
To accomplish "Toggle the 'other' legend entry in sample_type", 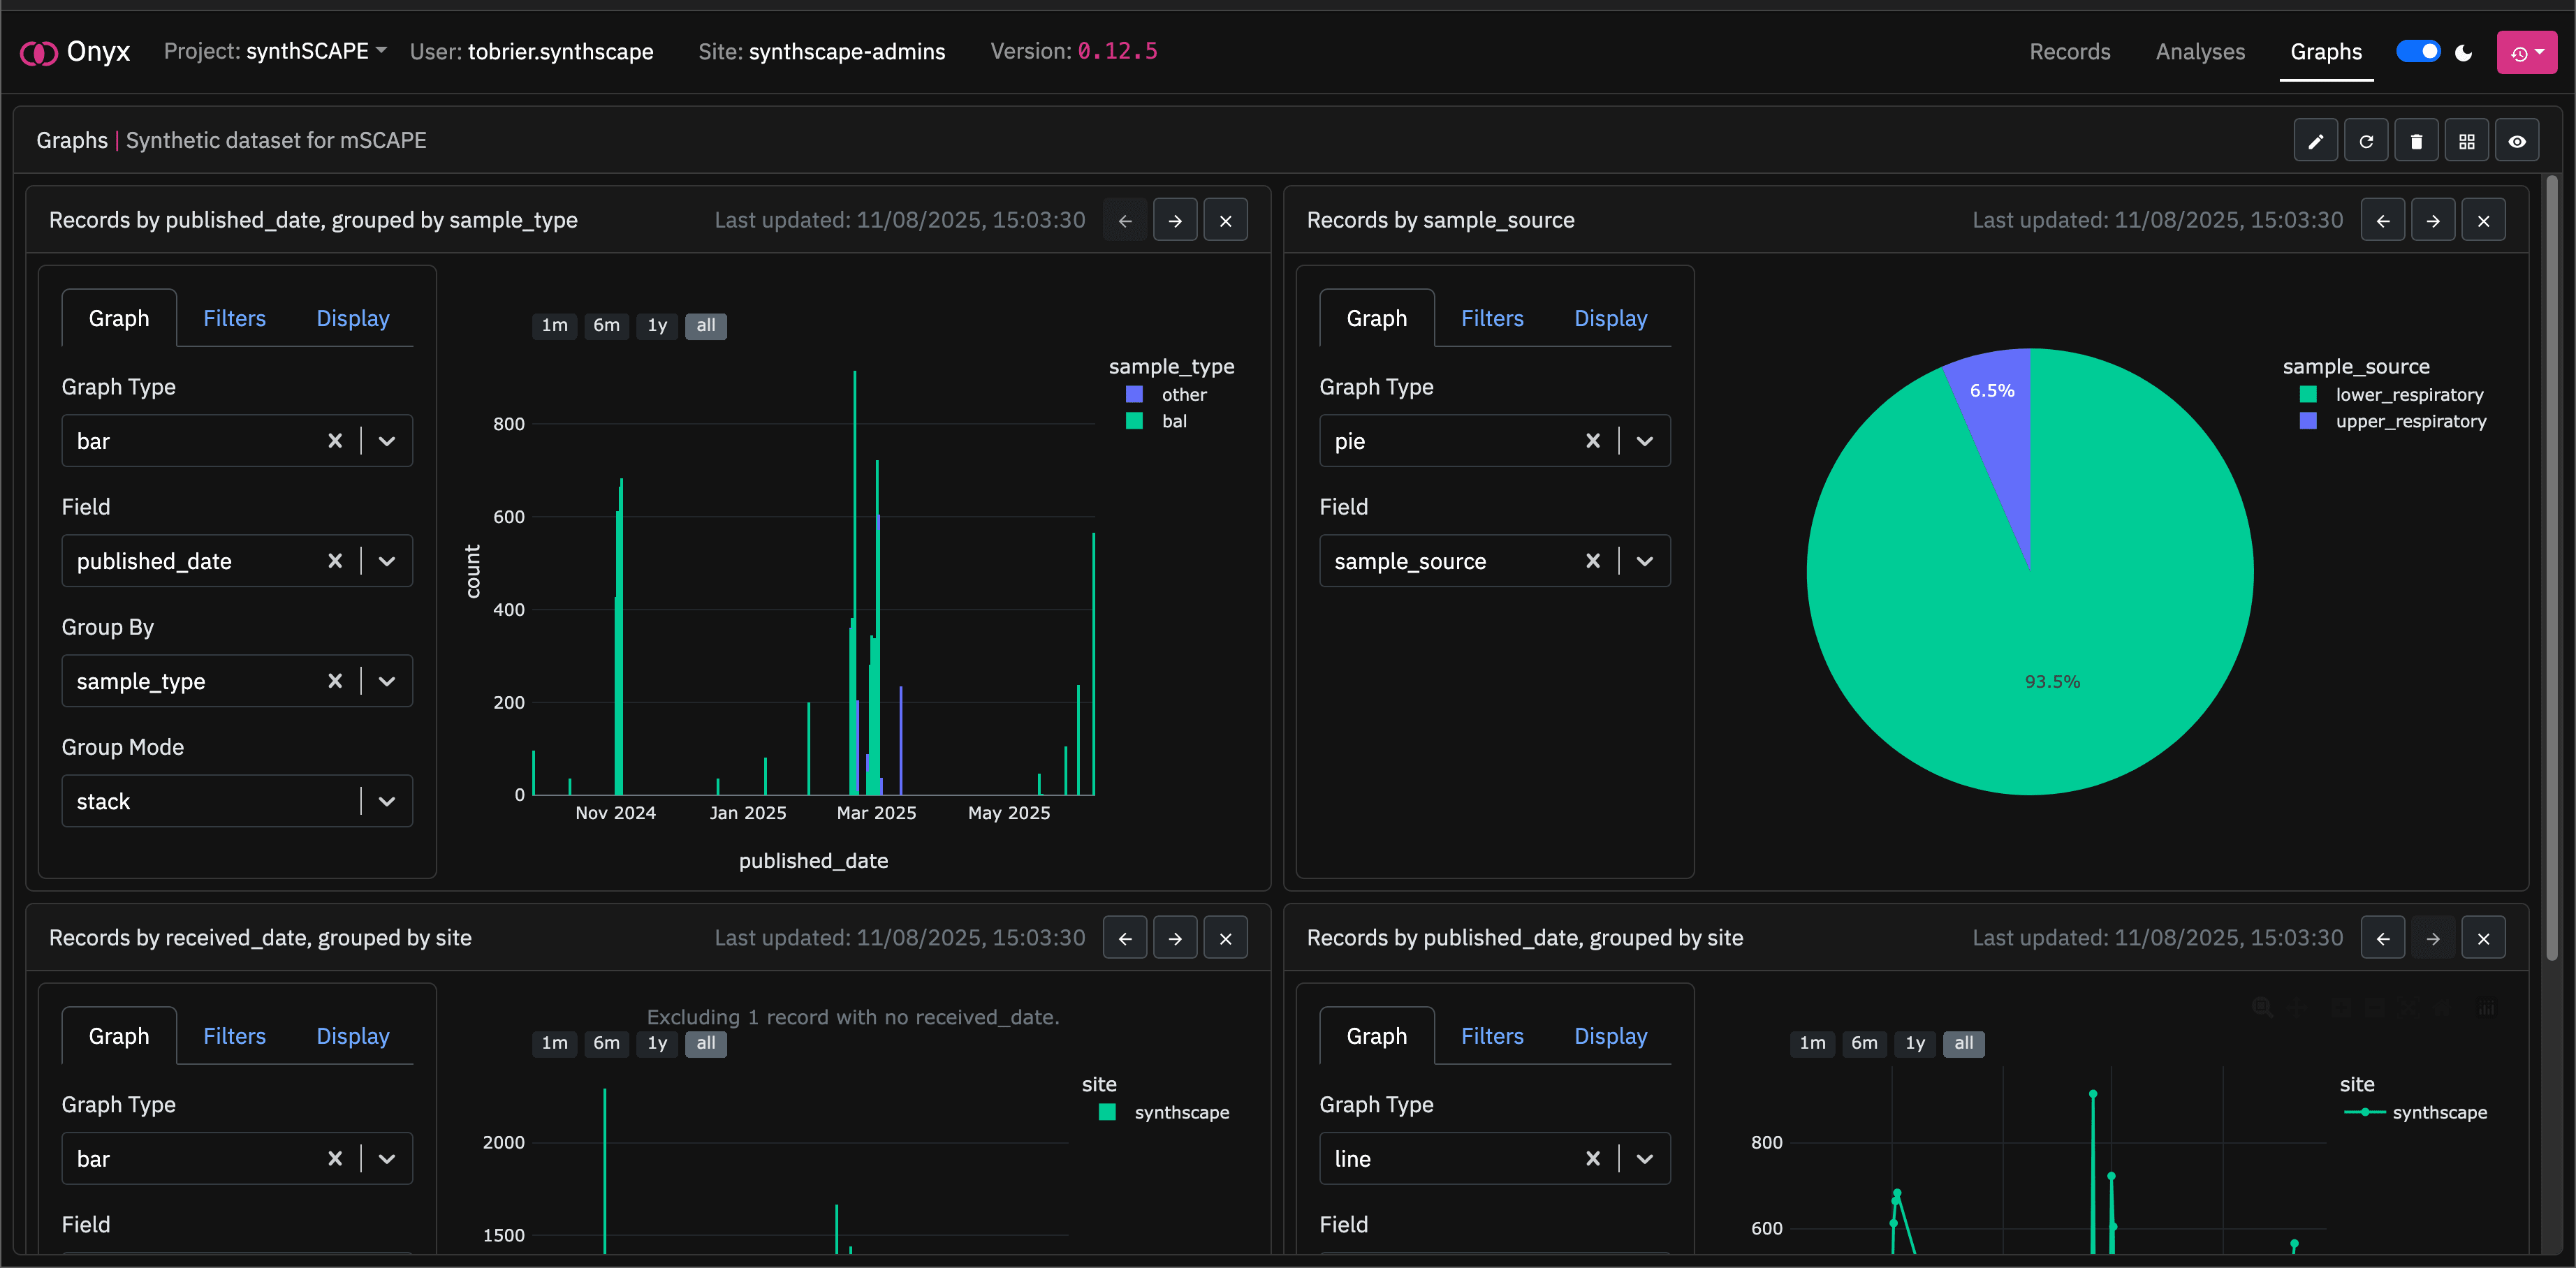I will pos(1183,395).
